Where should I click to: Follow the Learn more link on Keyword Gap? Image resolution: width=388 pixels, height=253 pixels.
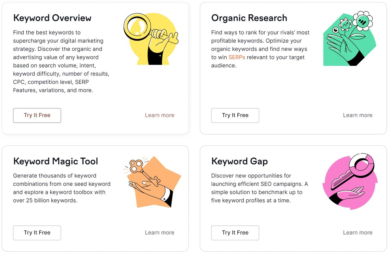pos(358,232)
